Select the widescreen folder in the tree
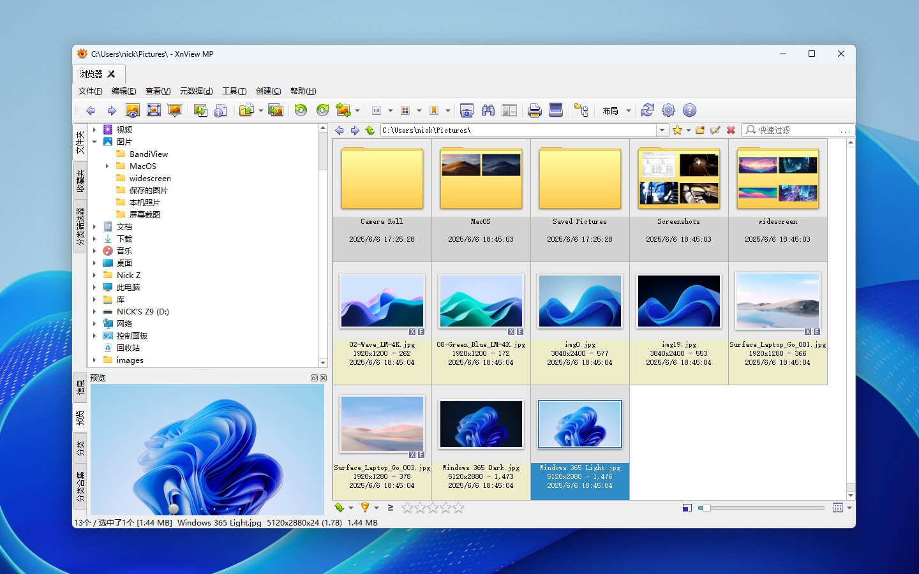The height and width of the screenshot is (574, 919). click(x=150, y=178)
